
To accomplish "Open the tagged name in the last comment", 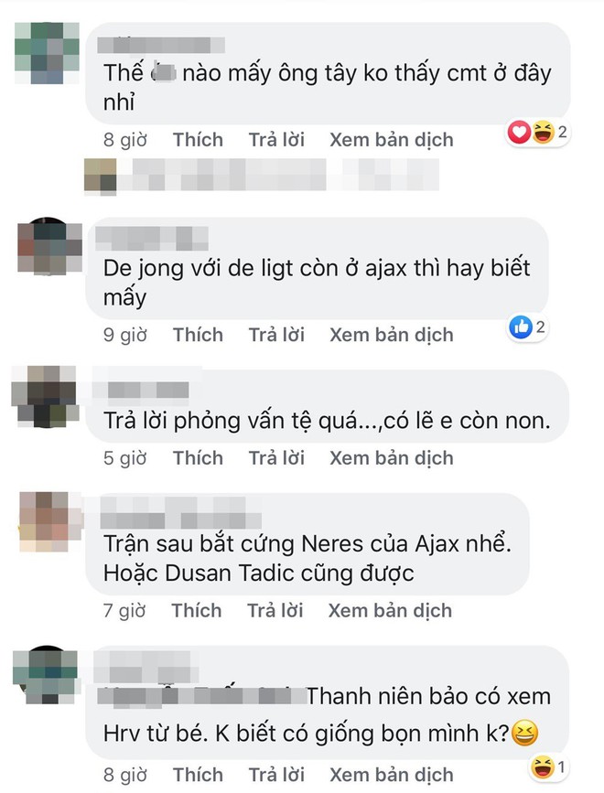I will [202, 696].
